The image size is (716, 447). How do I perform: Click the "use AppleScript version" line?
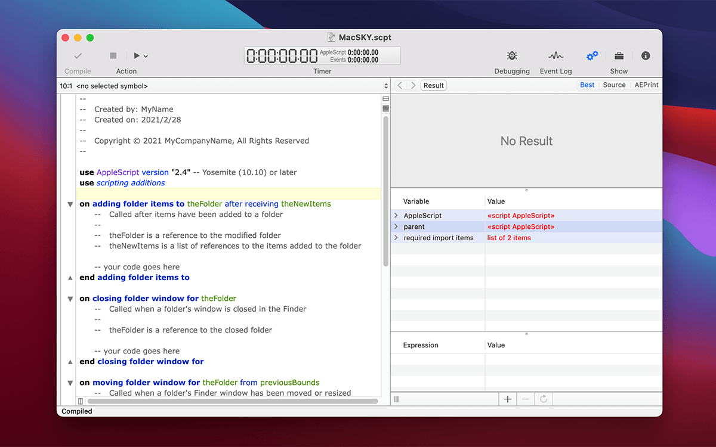click(188, 172)
